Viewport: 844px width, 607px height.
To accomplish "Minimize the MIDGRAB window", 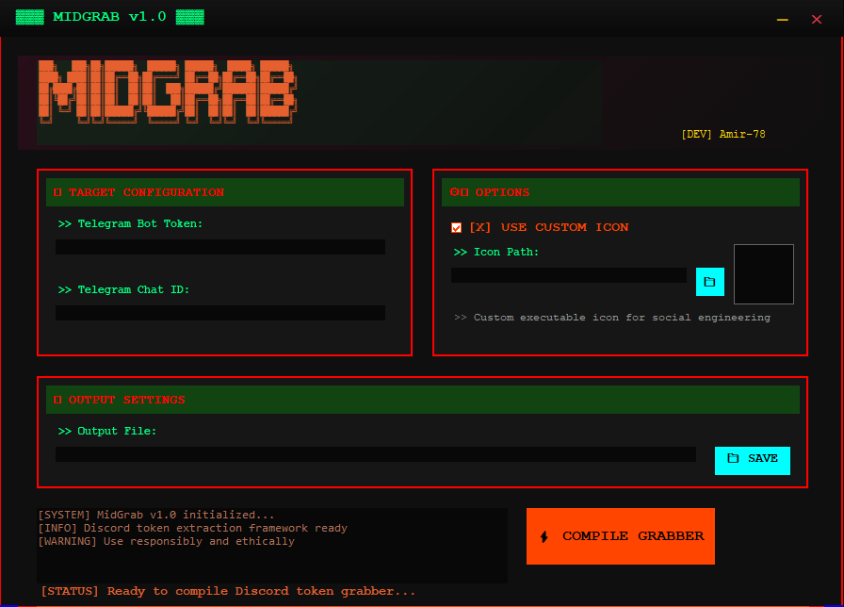I will (782, 20).
